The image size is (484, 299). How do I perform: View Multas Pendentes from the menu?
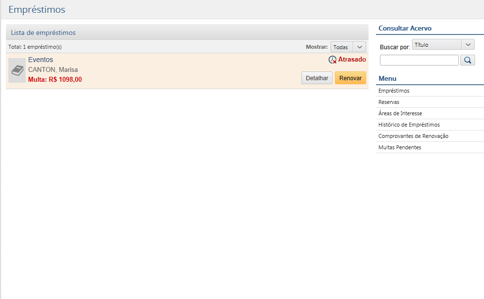(400, 147)
